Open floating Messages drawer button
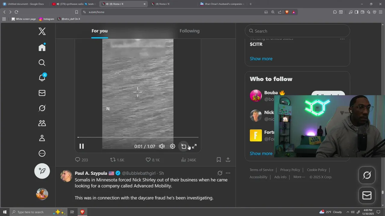This screenshot has height=216, width=385. click(x=367, y=196)
